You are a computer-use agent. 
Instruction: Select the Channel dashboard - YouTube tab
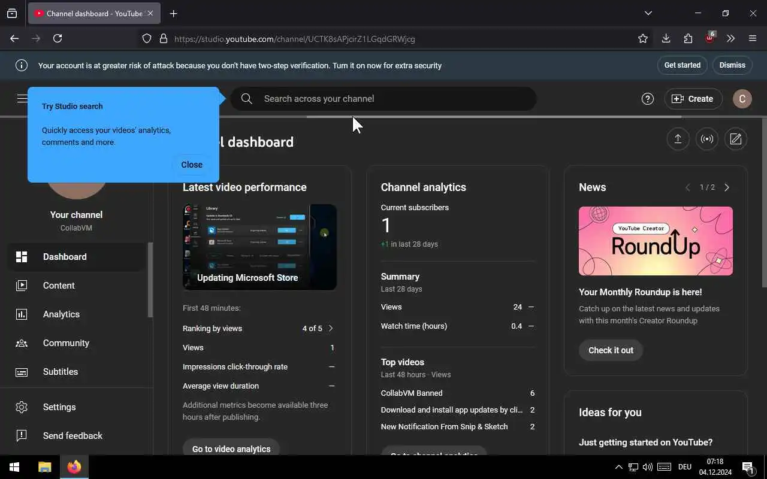pyautogui.click(x=94, y=13)
